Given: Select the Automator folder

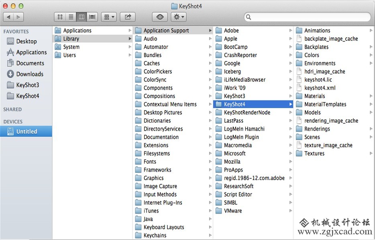Looking at the screenshot, I should 173,47.
